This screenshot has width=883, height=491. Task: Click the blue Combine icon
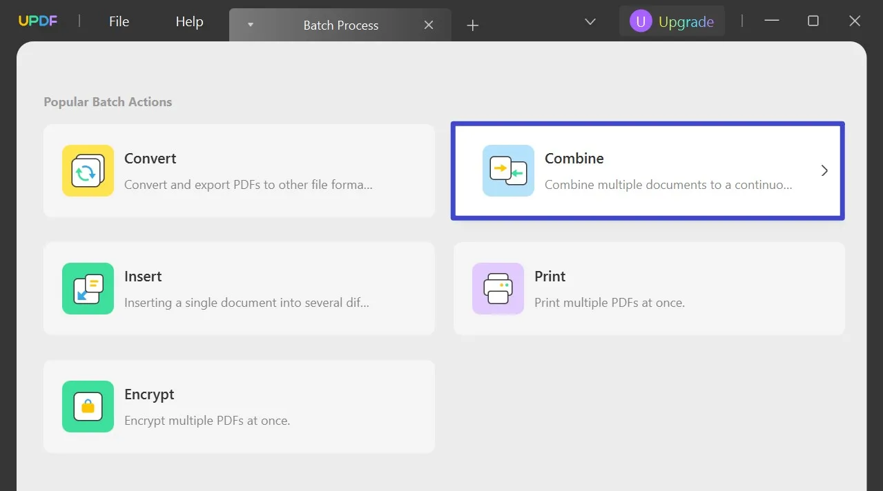(x=508, y=170)
